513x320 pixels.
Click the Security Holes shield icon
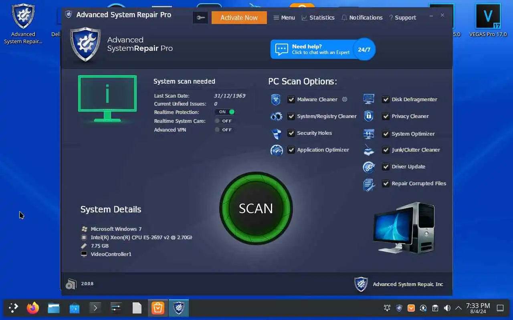click(x=277, y=134)
